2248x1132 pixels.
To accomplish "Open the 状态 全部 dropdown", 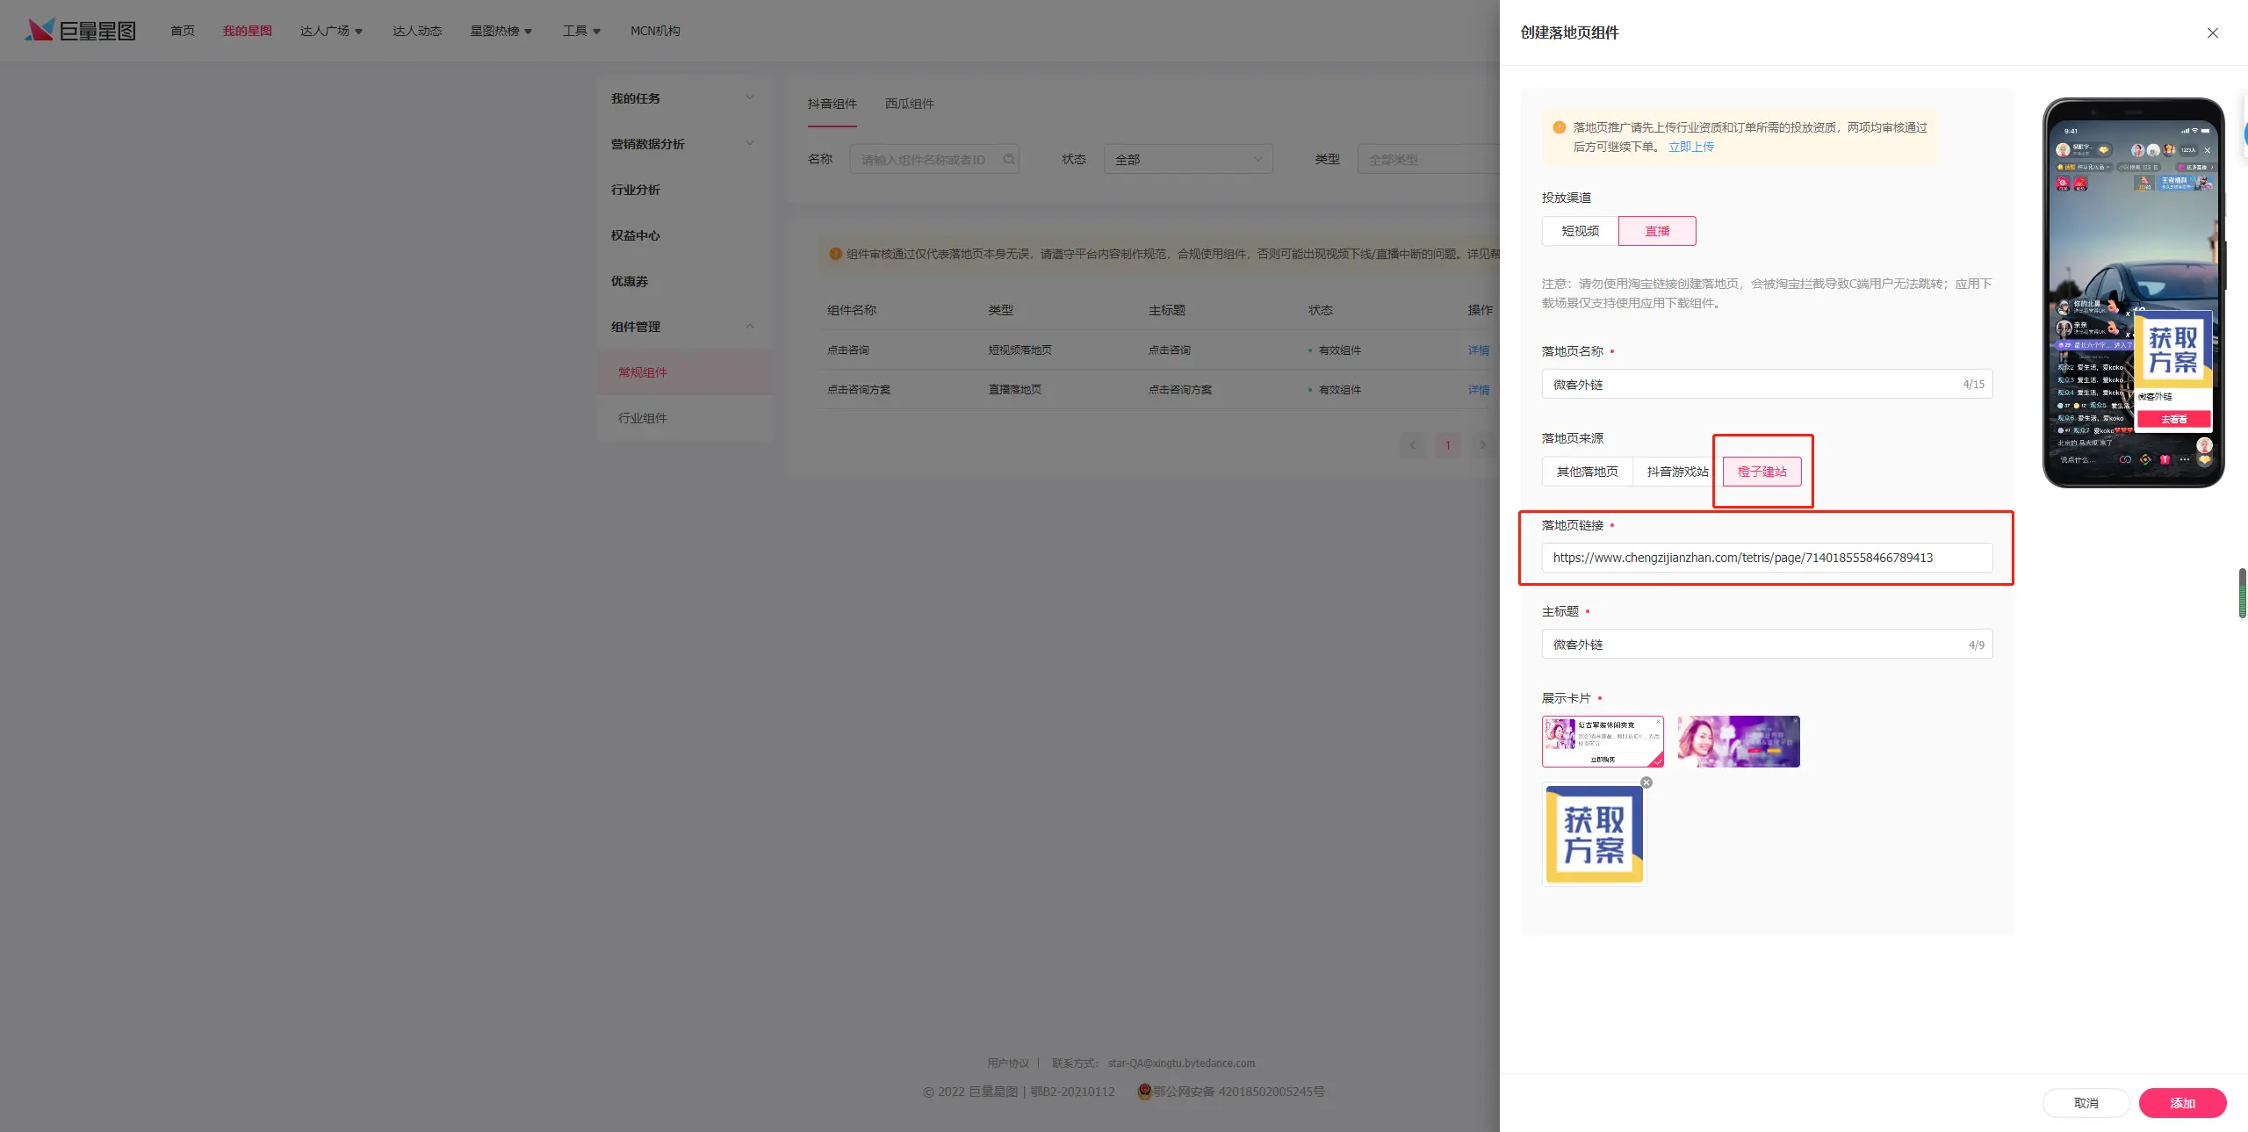I will [x=1187, y=160].
